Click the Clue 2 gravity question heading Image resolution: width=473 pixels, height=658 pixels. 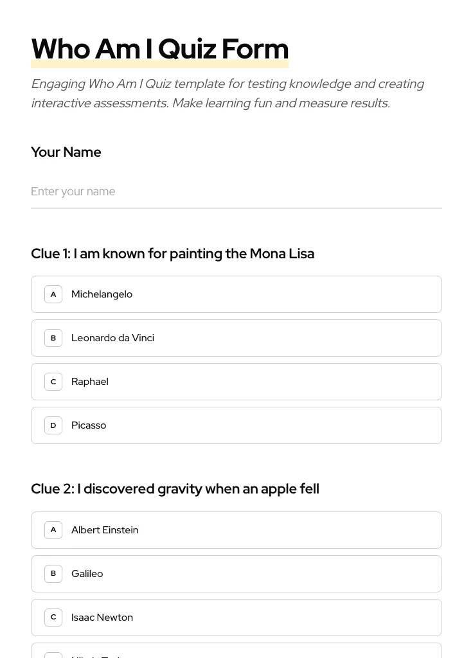click(x=175, y=489)
